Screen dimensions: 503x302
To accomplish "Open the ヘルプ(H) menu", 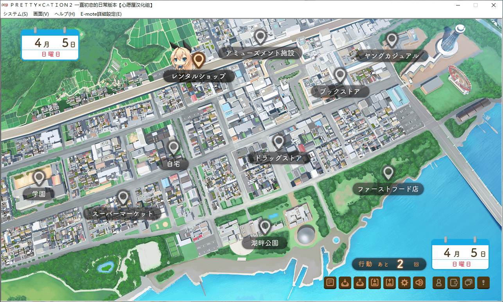I will [x=65, y=14].
